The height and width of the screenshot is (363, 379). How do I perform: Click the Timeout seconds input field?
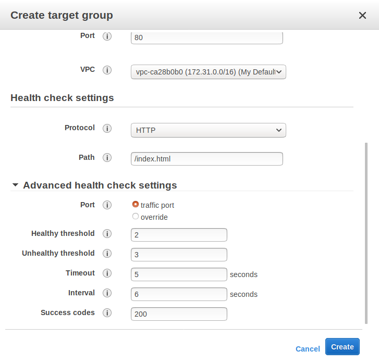pyautogui.click(x=179, y=274)
